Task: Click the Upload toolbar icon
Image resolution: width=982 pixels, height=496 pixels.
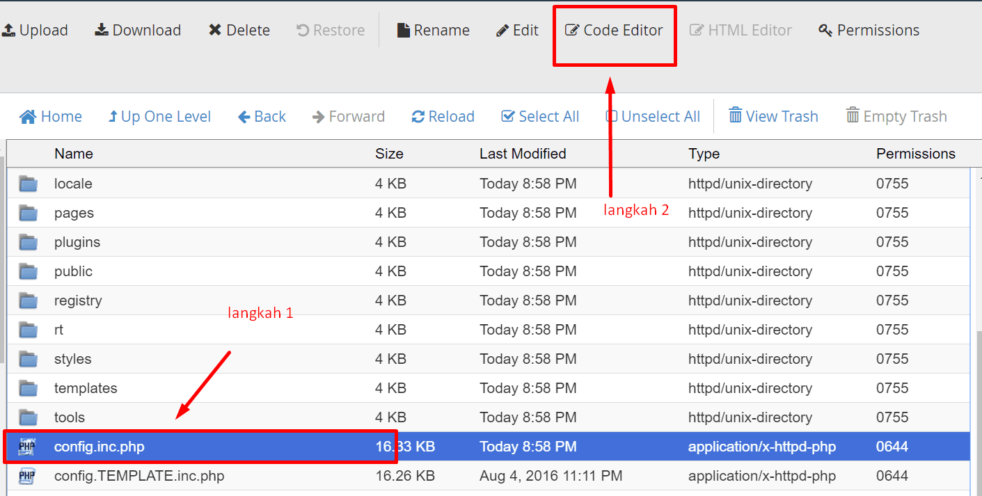Action: click(9, 31)
